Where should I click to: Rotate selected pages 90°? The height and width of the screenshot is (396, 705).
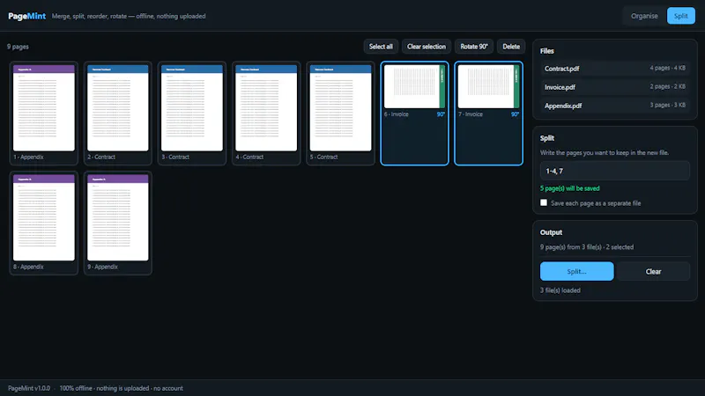pyautogui.click(x=474, y=47)
